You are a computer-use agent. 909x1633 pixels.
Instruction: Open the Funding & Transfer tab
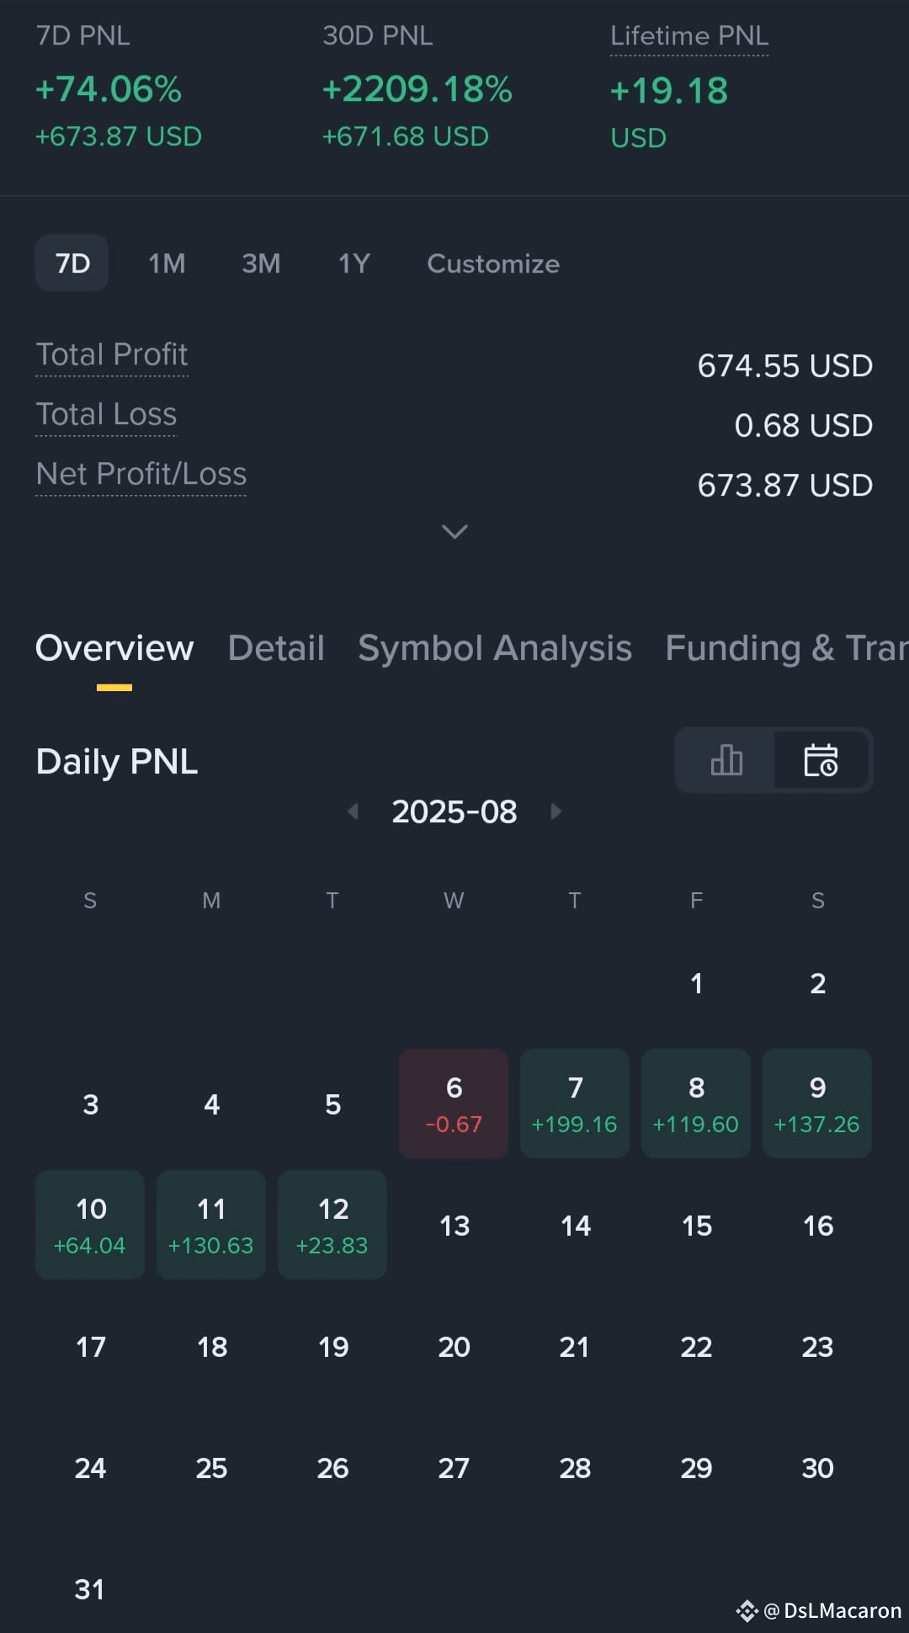787,648
